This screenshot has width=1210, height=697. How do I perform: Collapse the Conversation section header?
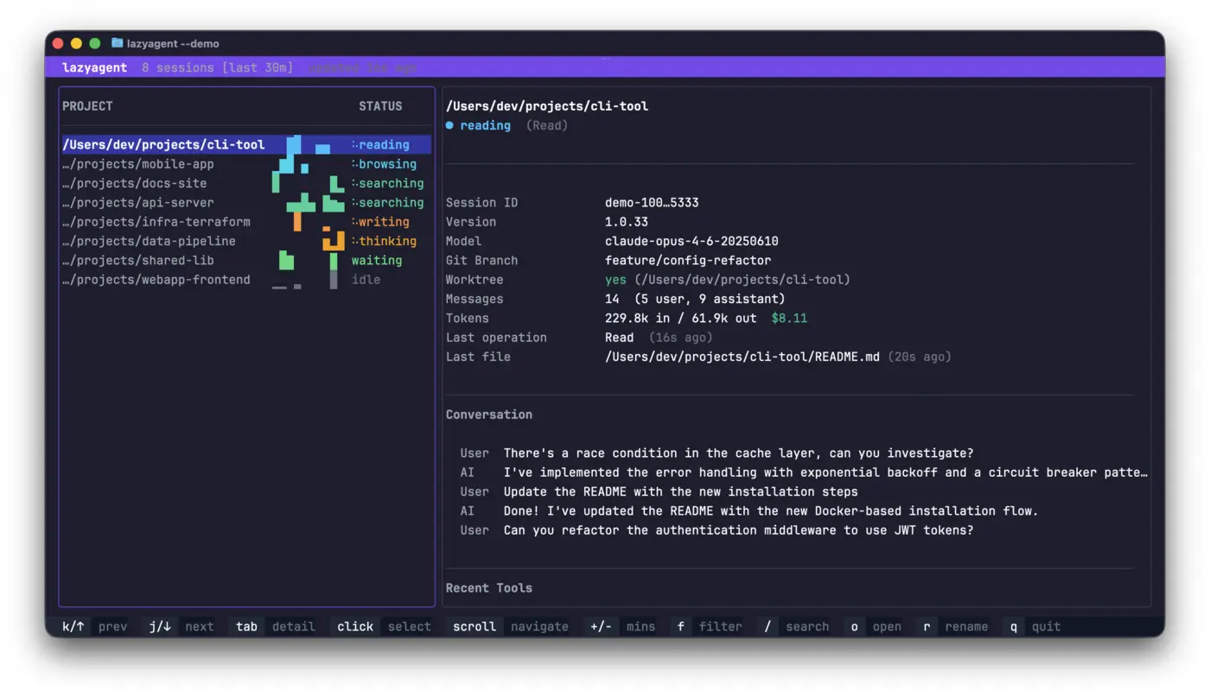tap(489, 415)
